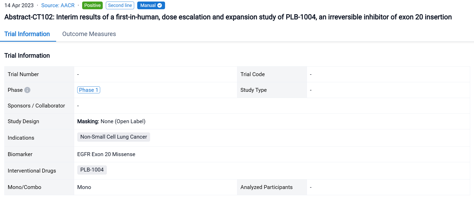Click the Analyzed Participants label
This screenshot has height=198, width=474.
tap(266, 187)
